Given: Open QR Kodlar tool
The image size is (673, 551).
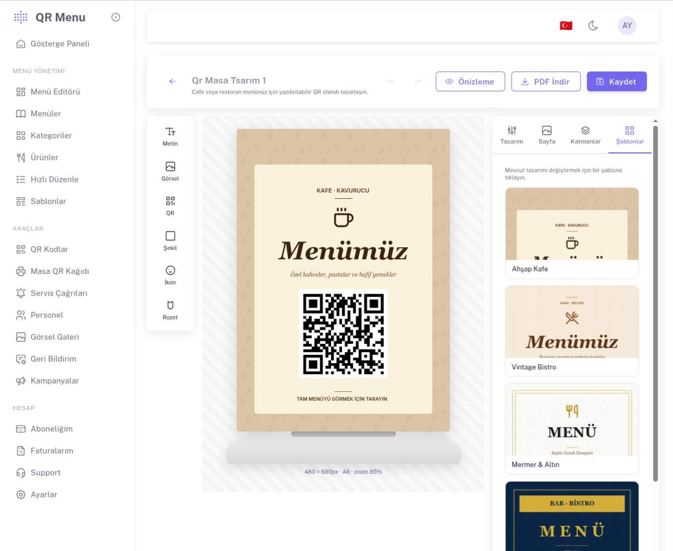Looking at the screenshot, I should coord(49,249).
